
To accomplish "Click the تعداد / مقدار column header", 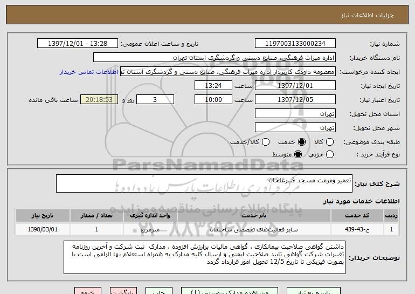I will point(96,215).
